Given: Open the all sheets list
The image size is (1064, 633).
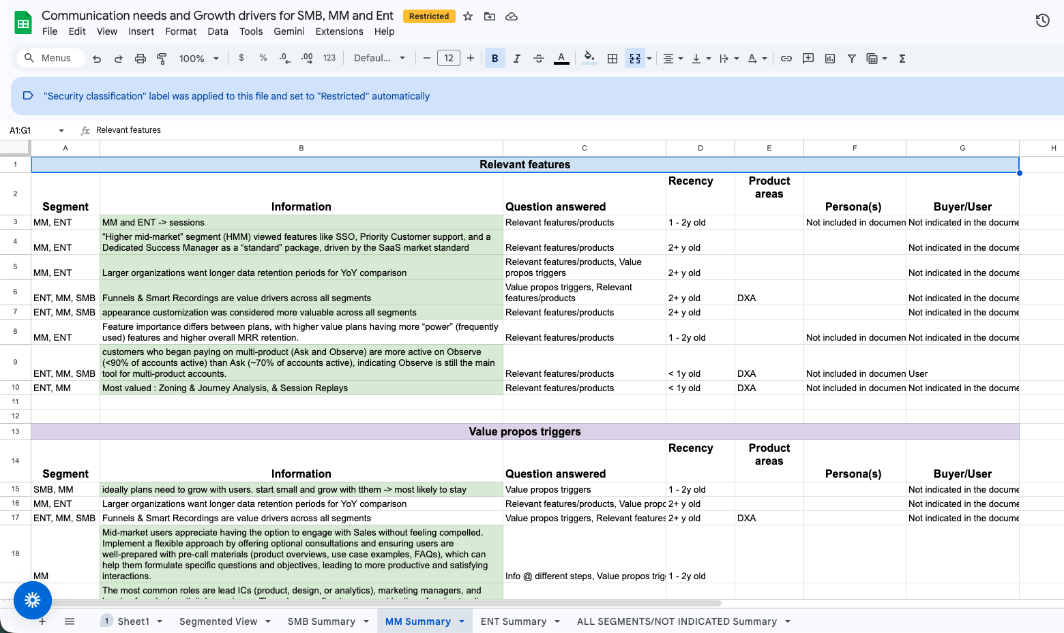Looking at the screenshot, I should pos(70,621).
